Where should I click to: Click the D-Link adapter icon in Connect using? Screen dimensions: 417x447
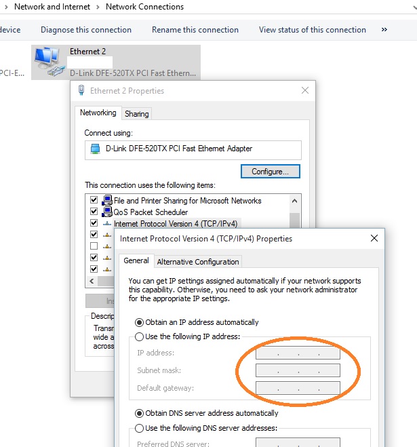(x=95, y=149)
